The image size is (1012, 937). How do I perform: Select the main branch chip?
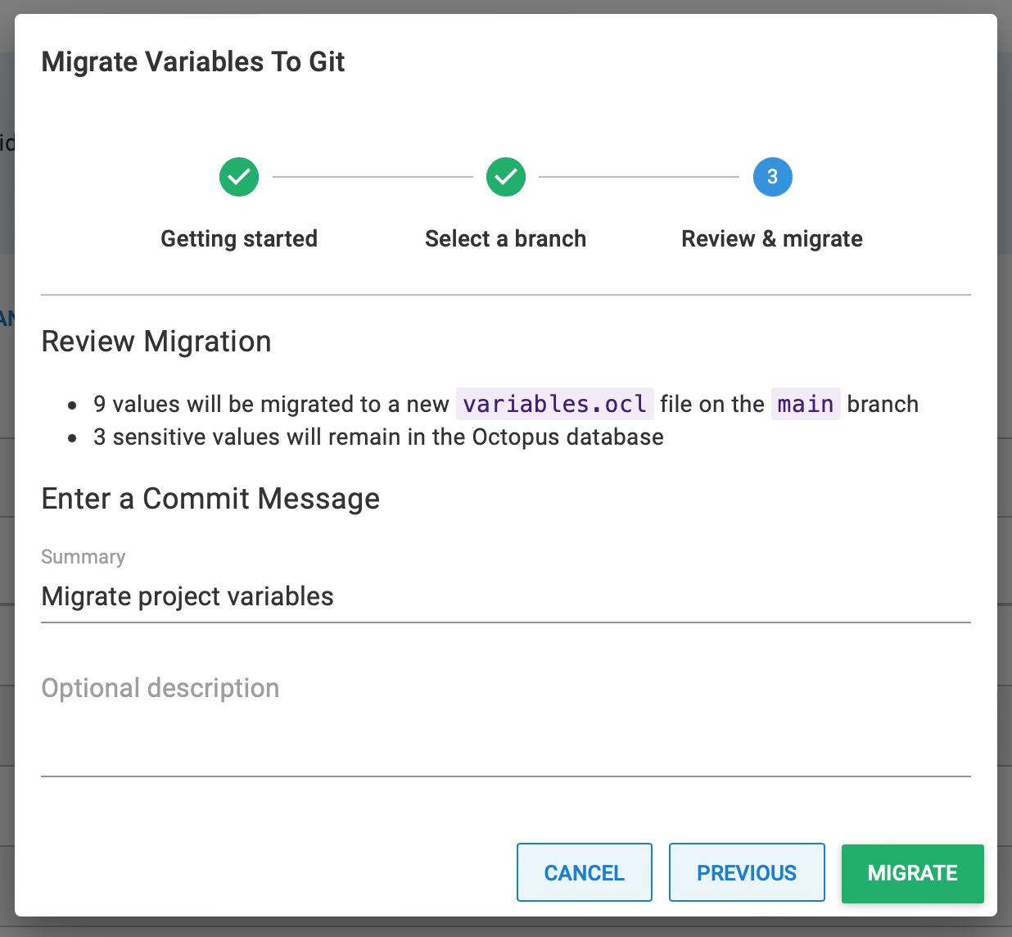point(805,403)
